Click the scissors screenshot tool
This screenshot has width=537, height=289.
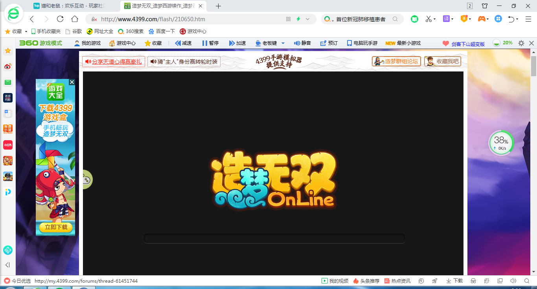click(428, 19)
